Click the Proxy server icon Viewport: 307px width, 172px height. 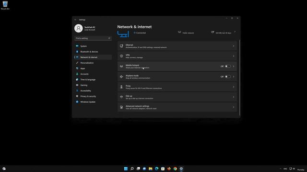pyautogui.click(x=121, y=87)
